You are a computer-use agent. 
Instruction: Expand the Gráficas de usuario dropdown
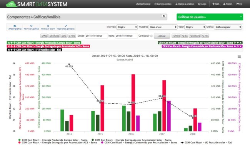pos(210,17)
